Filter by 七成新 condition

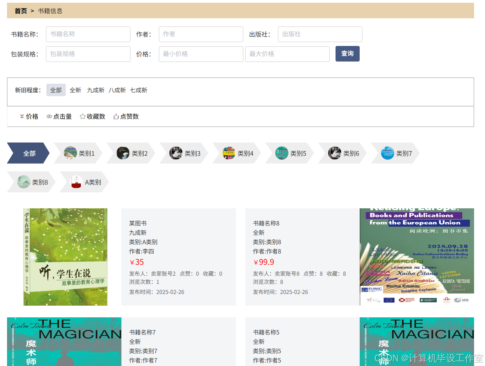pos(139,90)
